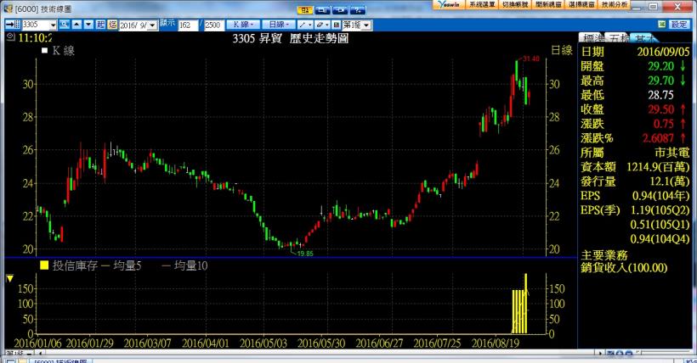Click the 起 start date button
The height and width of the screenshot is (363, 697).
tap(101, 25)
